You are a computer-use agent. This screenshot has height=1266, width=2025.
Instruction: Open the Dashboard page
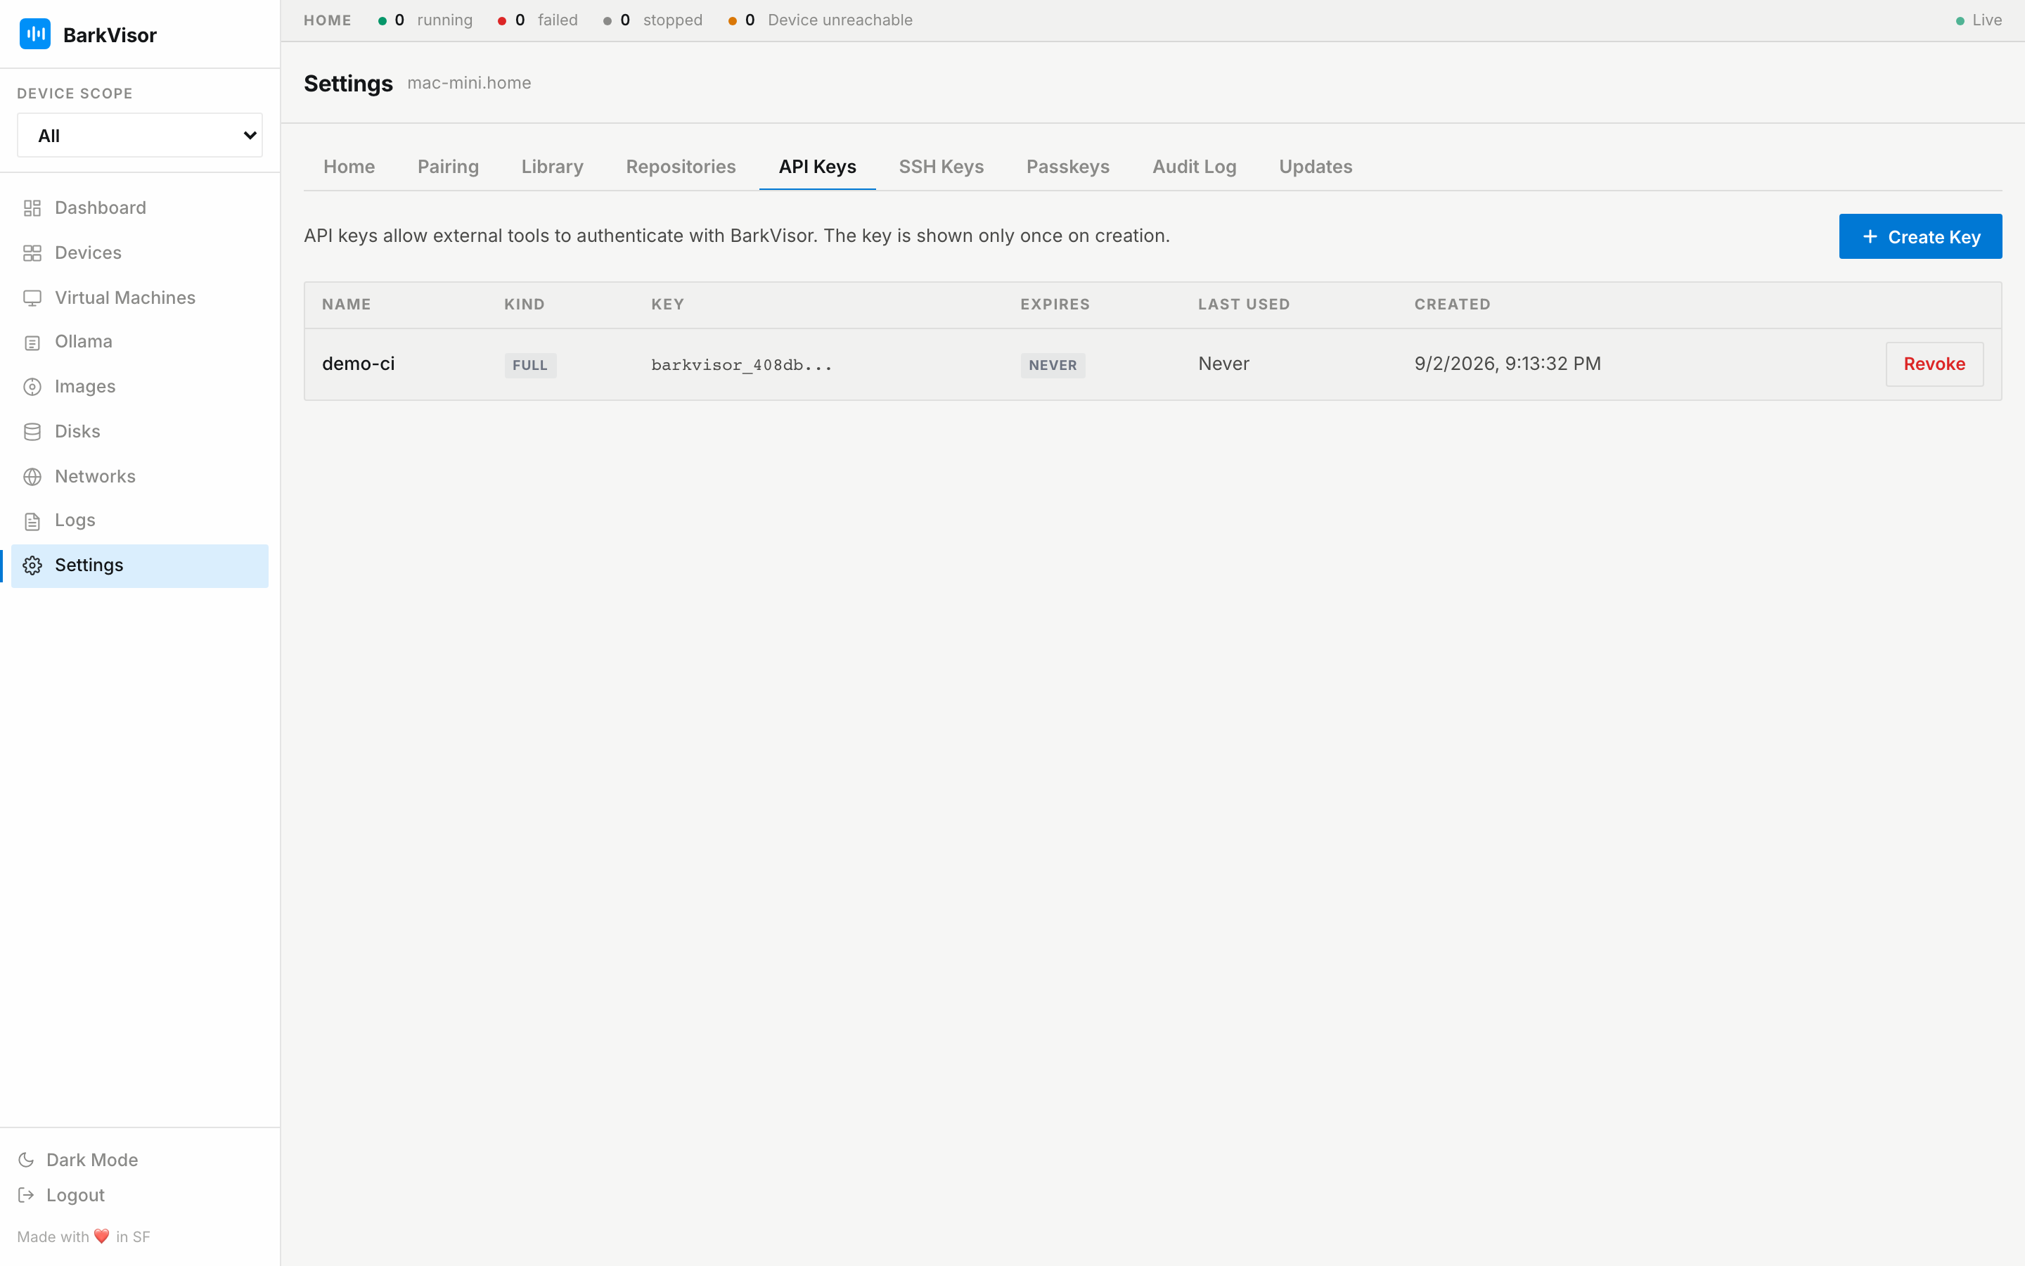pos(140,207)
